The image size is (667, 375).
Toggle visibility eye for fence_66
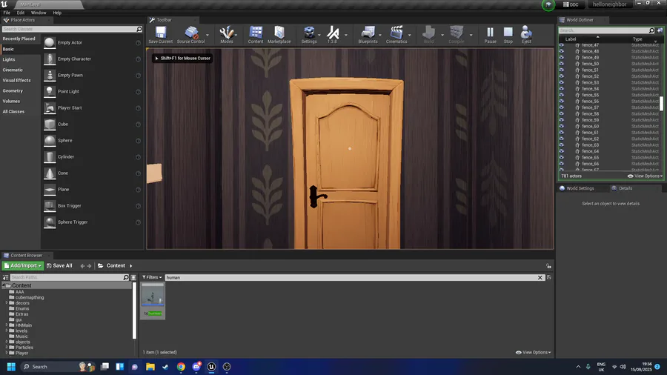(562, 164)
